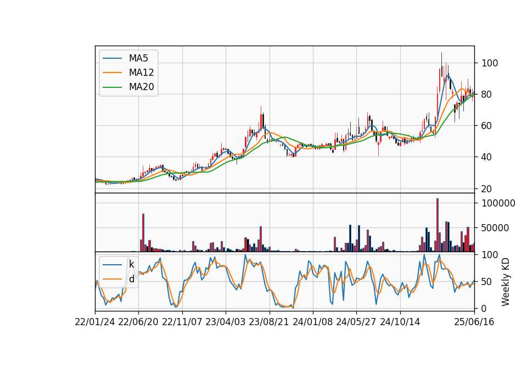
Task: Click the 'k' legend label in KD panel
Action: pos(131,265)
